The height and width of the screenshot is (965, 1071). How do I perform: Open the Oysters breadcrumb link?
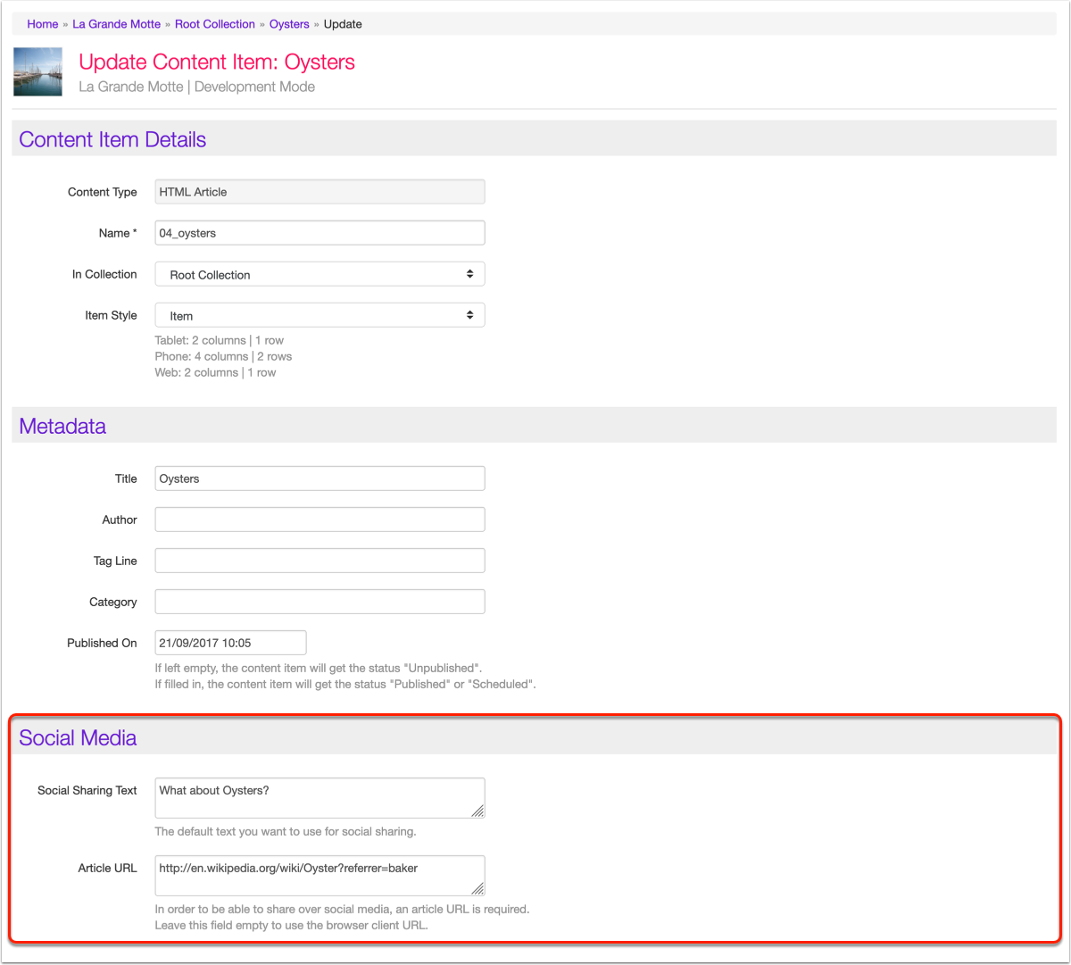[x=289, y=24]
